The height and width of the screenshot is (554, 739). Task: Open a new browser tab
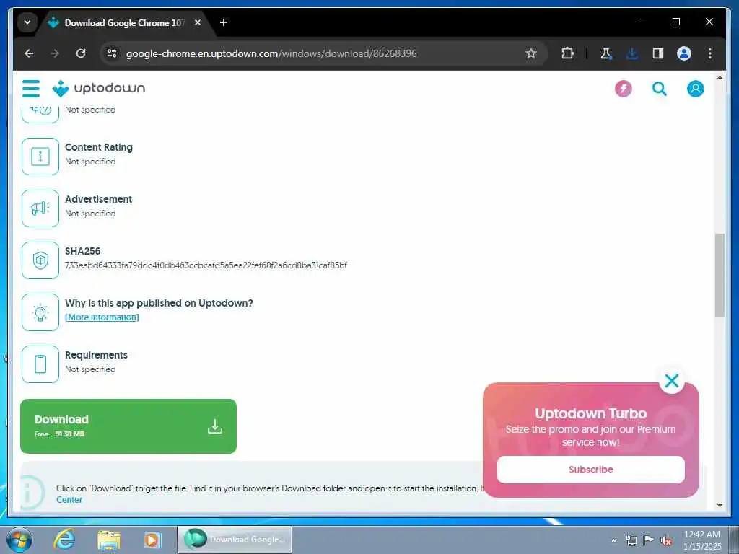click(x=224, y=22)
